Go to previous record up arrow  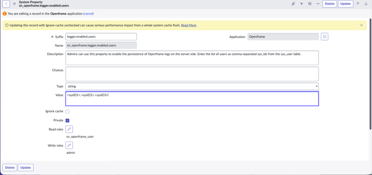point(358,4)
